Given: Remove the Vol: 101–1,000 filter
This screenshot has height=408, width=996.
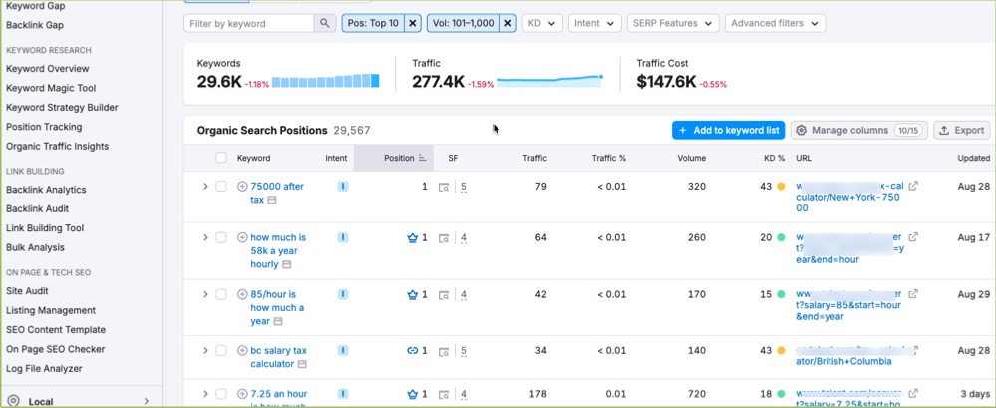Looking at the screenshot, I should click(508, 24).
